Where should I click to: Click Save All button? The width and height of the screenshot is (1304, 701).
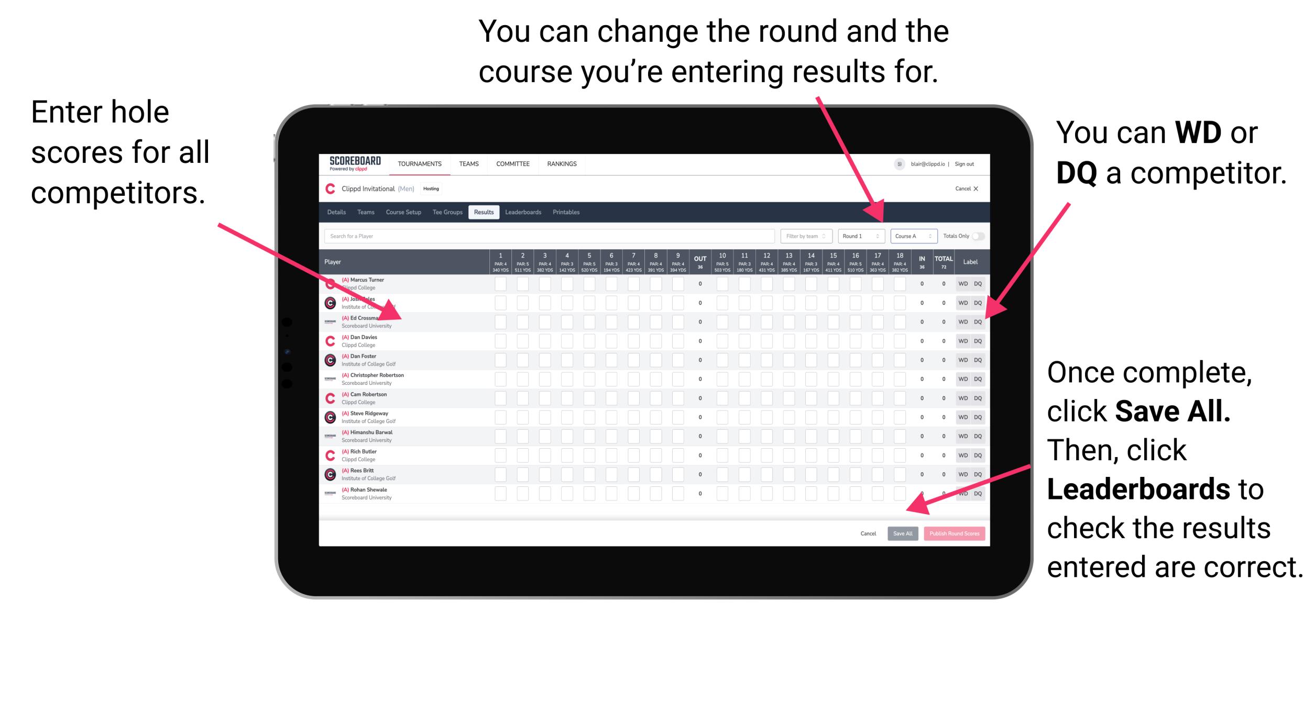903,533
